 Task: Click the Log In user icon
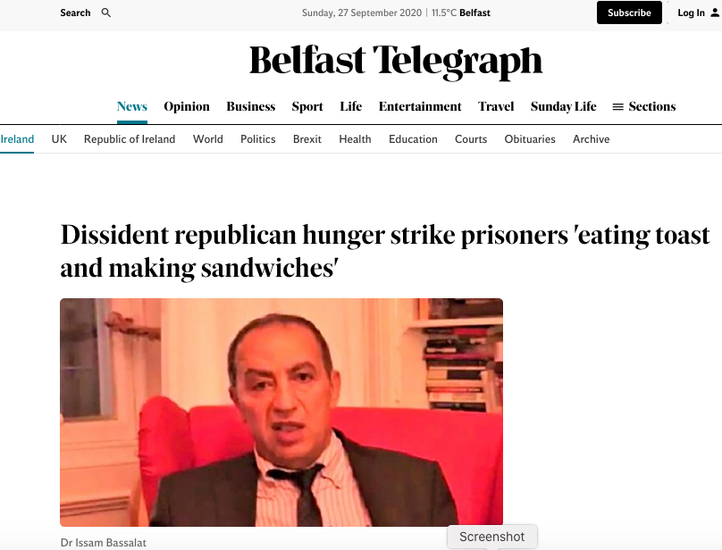[715, 12]
